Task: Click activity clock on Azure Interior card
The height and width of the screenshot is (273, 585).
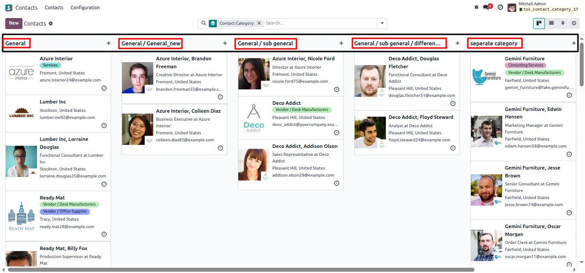Action: click(104, 88)
